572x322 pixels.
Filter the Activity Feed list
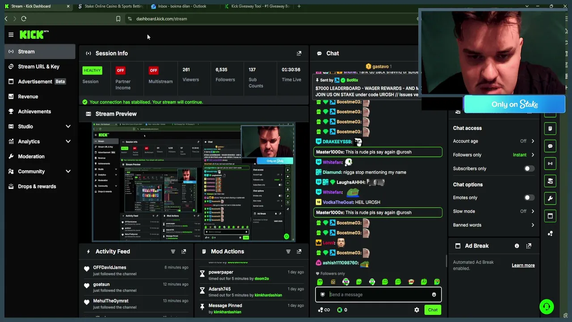pos(173,251)
